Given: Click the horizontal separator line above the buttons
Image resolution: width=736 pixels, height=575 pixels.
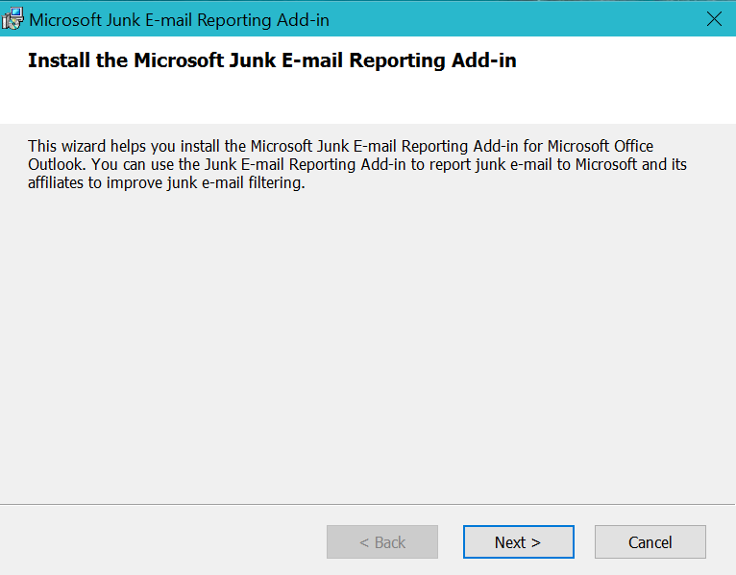Looking at the screenshot, I should (x=368, y=504).
